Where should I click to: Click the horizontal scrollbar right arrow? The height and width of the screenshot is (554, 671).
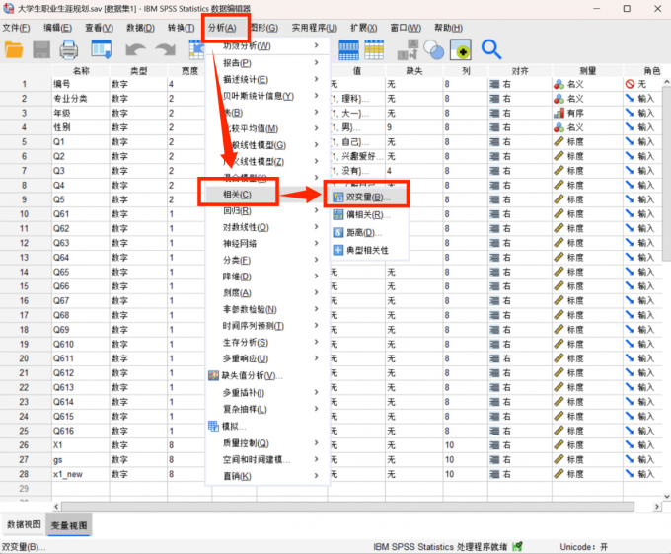(x=657, y=506)
